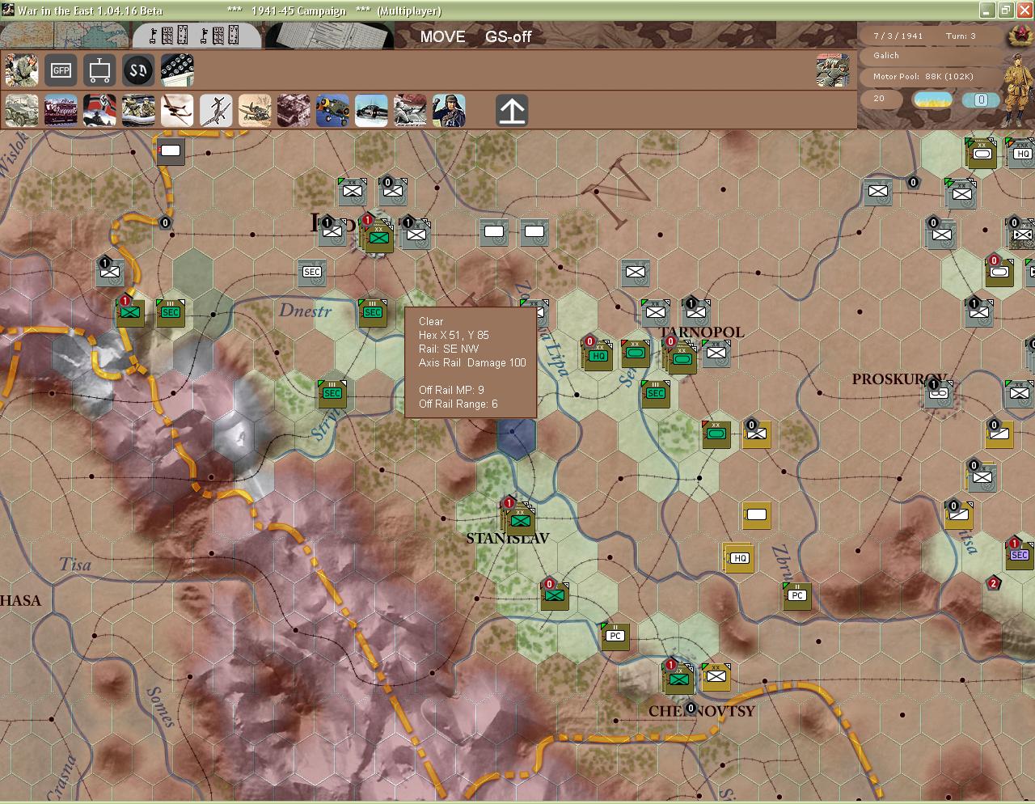Viewport: 1035px width, 804px height.
Task: Click the PROSKUROV city label
Action: (899, 379)
